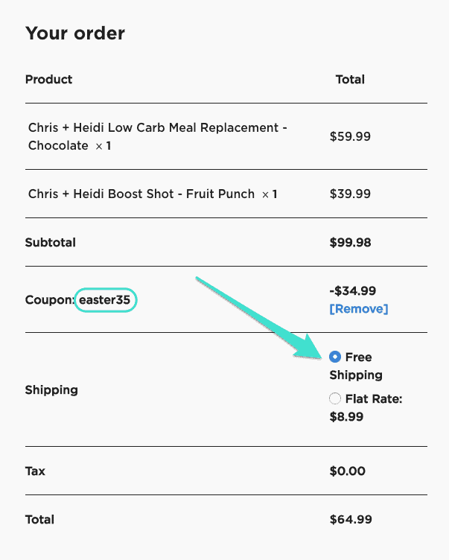
Task: Click the Shipping row label
Action: [51, 389]
